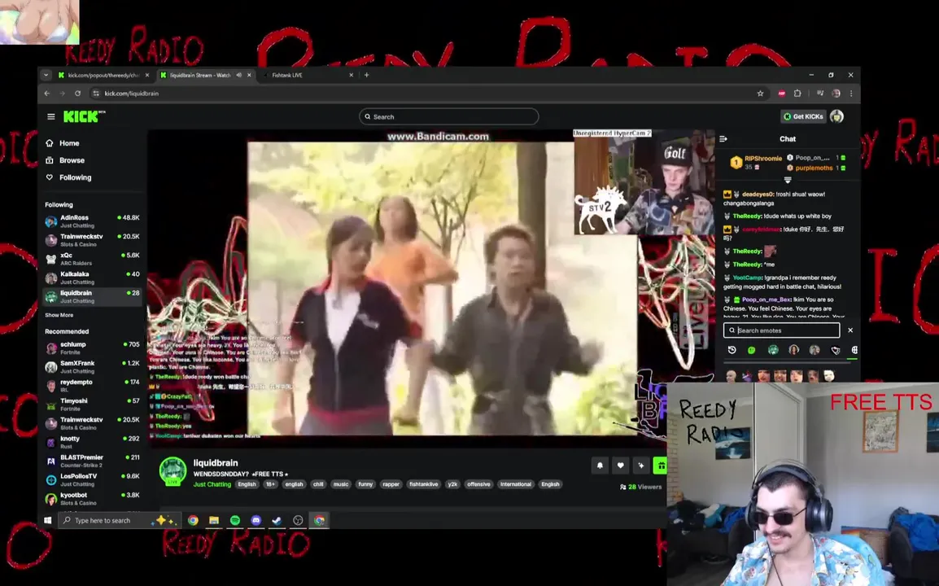
Task: Click the y2k tag
Action: (452, 484)
